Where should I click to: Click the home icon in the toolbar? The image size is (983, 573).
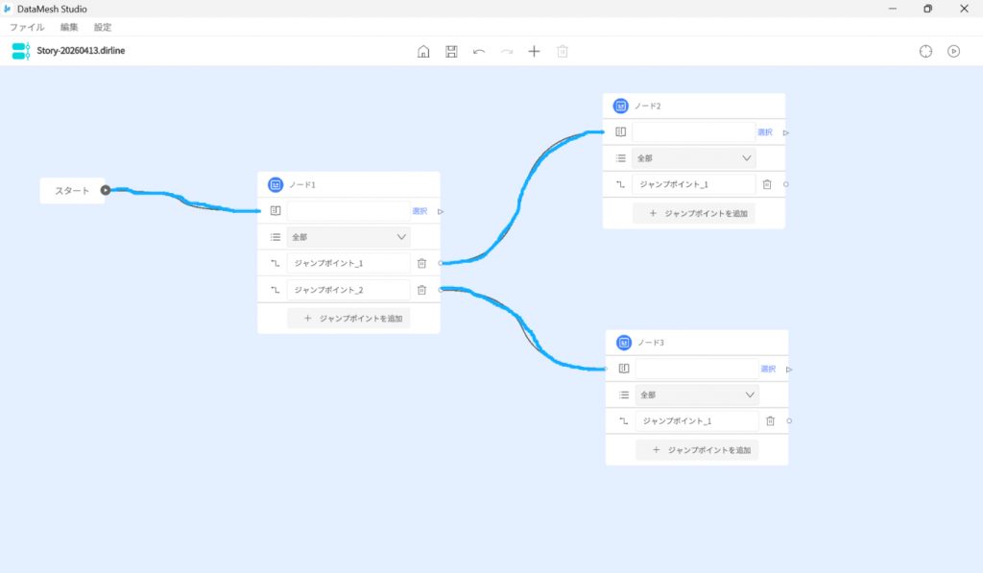423,51
